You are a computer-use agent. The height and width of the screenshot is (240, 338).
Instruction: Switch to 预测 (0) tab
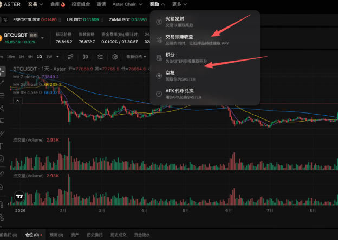click(x=56, y=235)
